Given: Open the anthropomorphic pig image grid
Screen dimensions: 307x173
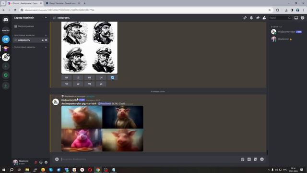Looking at the screenshot, I should point(102,129).
